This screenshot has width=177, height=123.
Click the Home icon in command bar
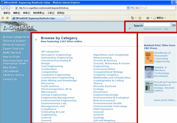(132, 18)
